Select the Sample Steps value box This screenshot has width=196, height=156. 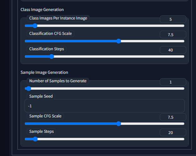(173, 132)
